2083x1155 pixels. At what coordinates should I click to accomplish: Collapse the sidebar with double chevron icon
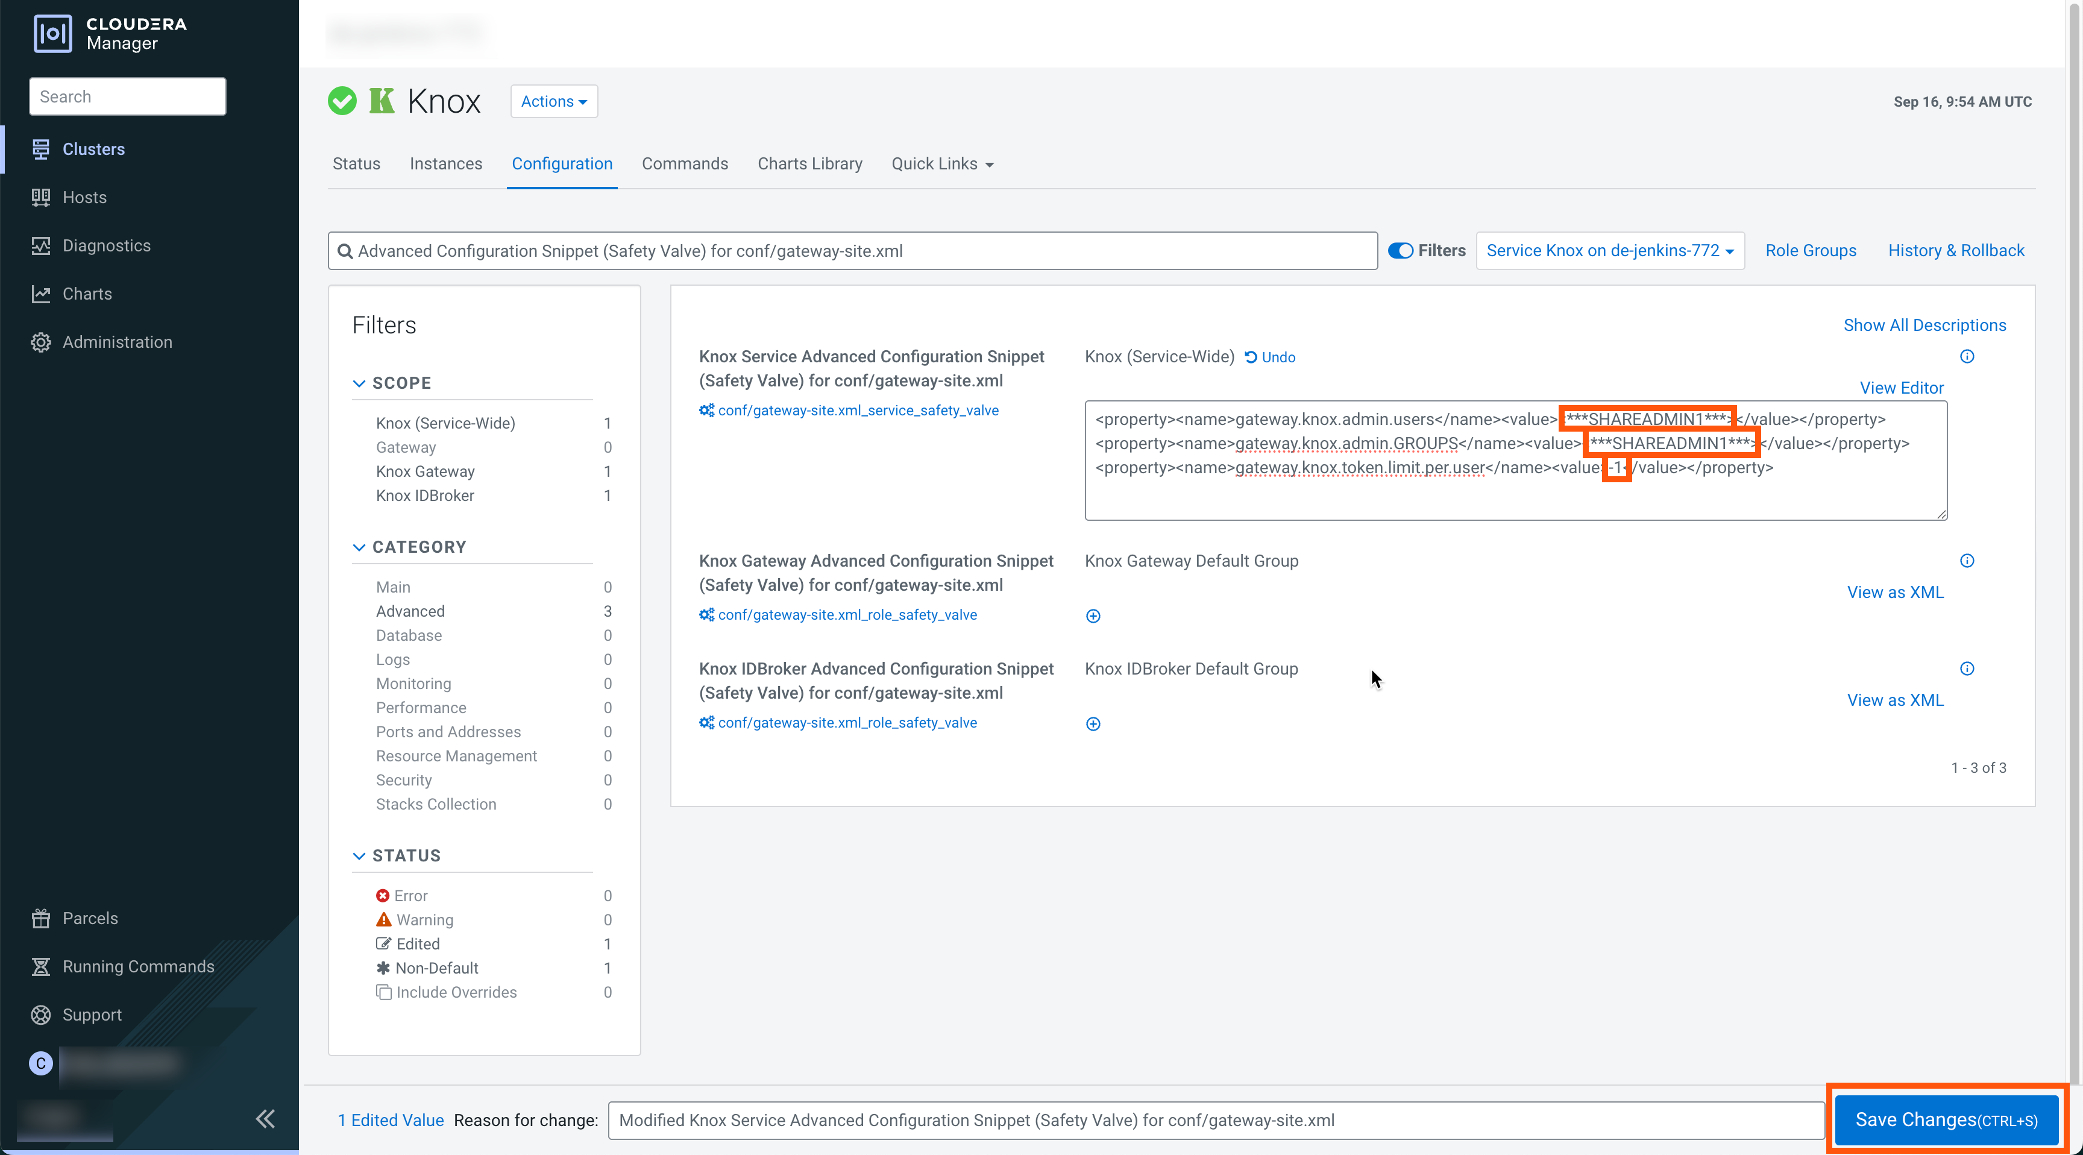265,1119
